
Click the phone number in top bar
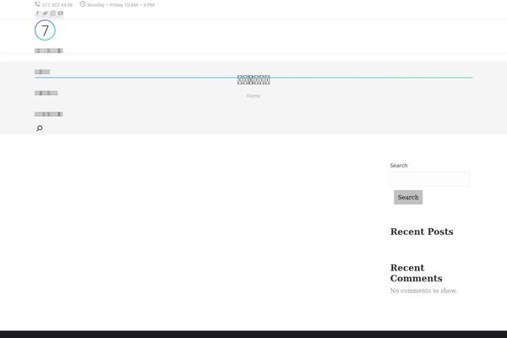(57, 5)
